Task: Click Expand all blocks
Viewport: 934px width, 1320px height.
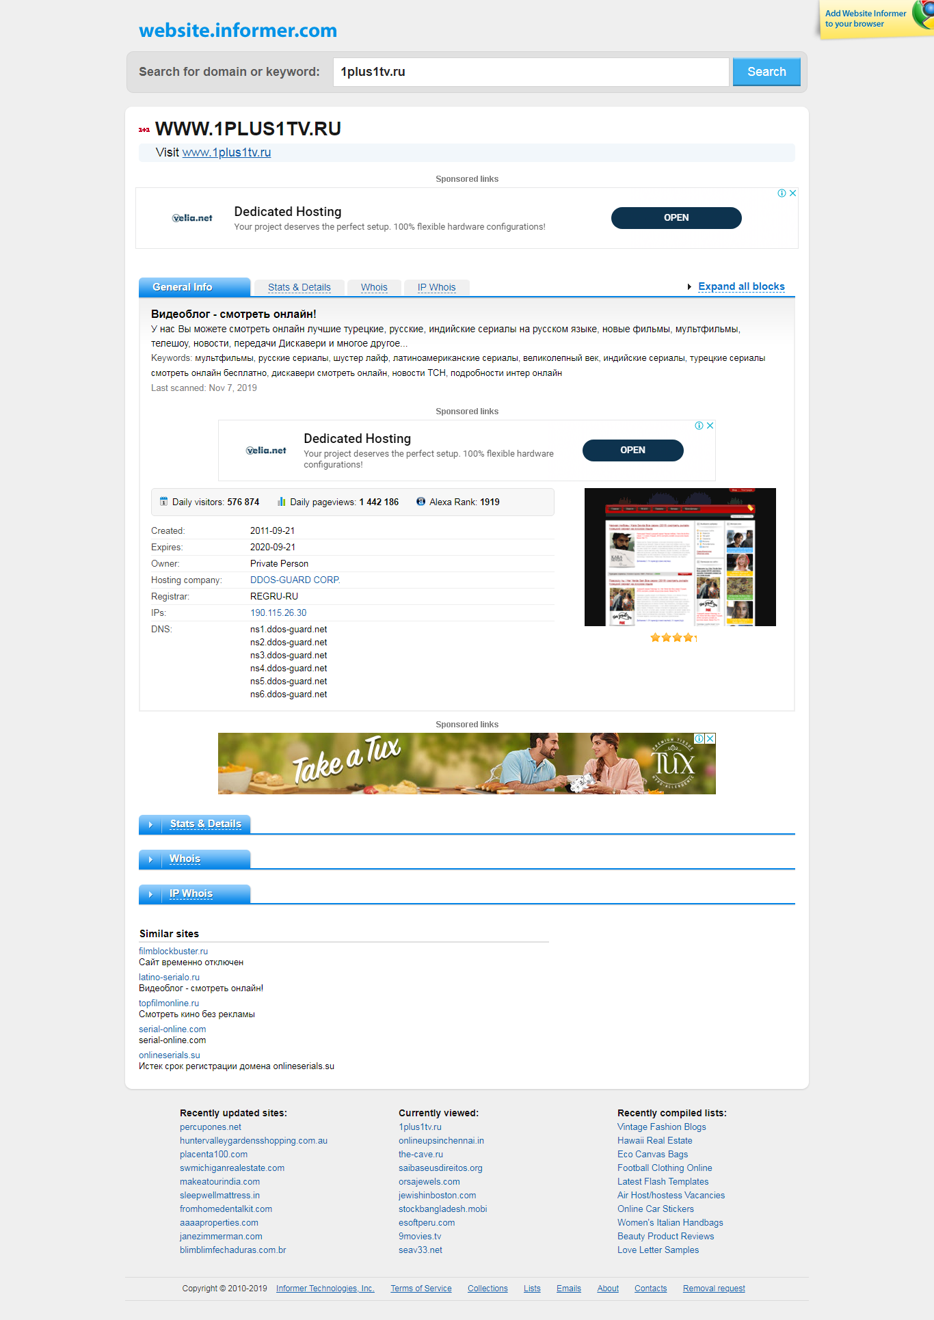Action: 741,286
